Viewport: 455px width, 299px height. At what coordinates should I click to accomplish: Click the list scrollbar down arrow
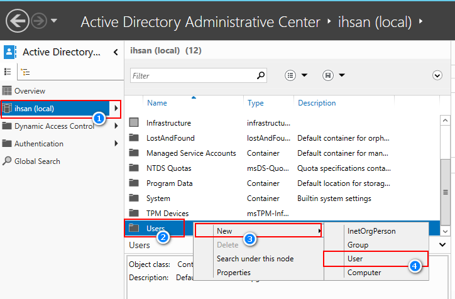(x=445, y=231)
